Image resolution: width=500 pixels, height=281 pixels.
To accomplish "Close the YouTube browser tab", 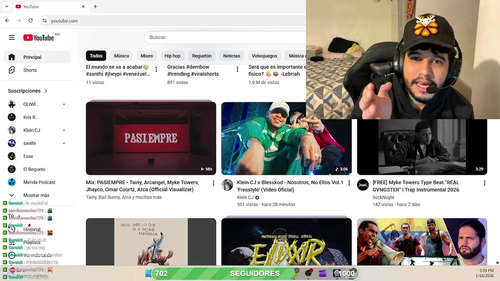I will tap(83, 7).
